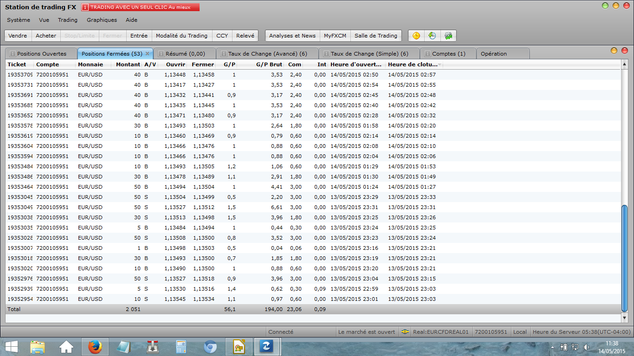Open the Windows Start button

click(11, 347)
